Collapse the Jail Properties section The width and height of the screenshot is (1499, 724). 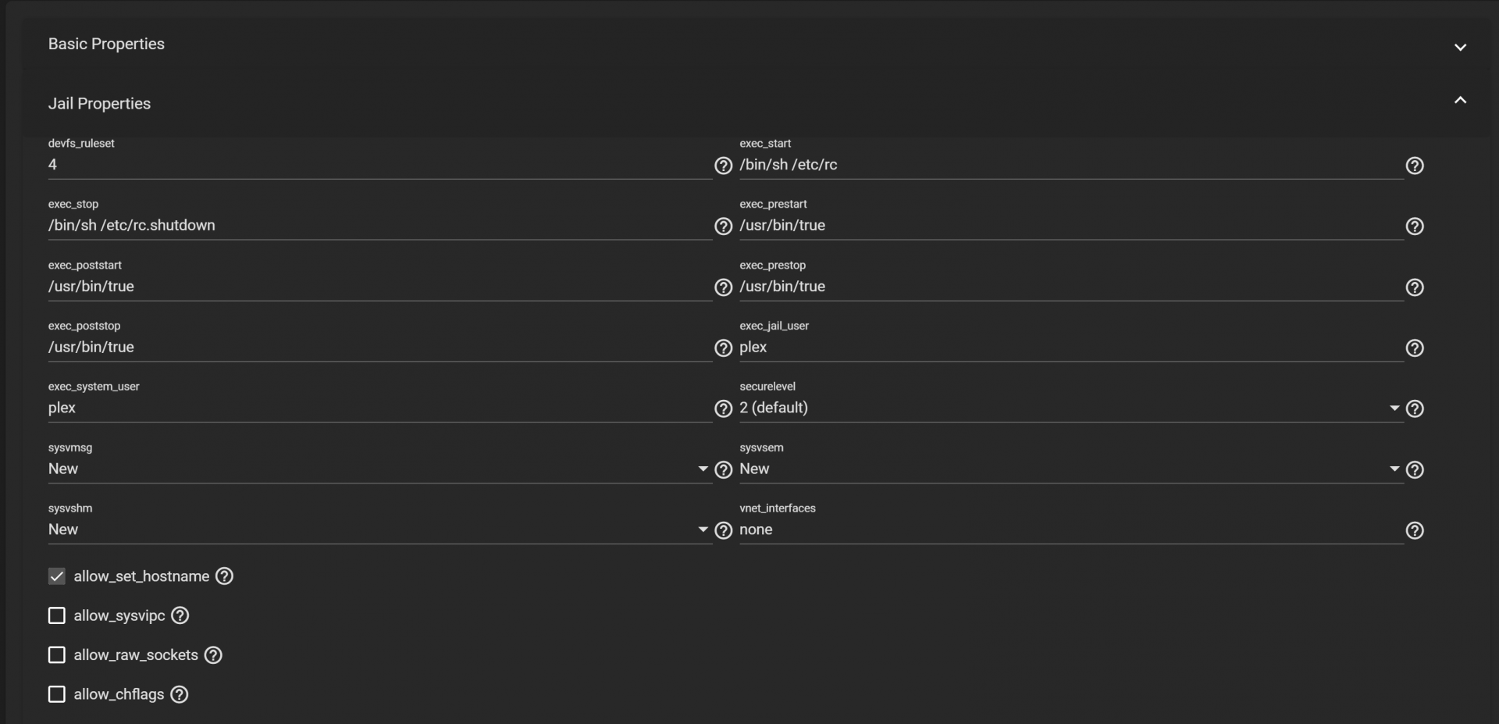(1460, 101)
